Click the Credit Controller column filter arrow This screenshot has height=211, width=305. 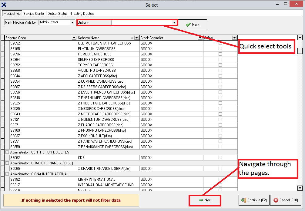click(200, 38)
